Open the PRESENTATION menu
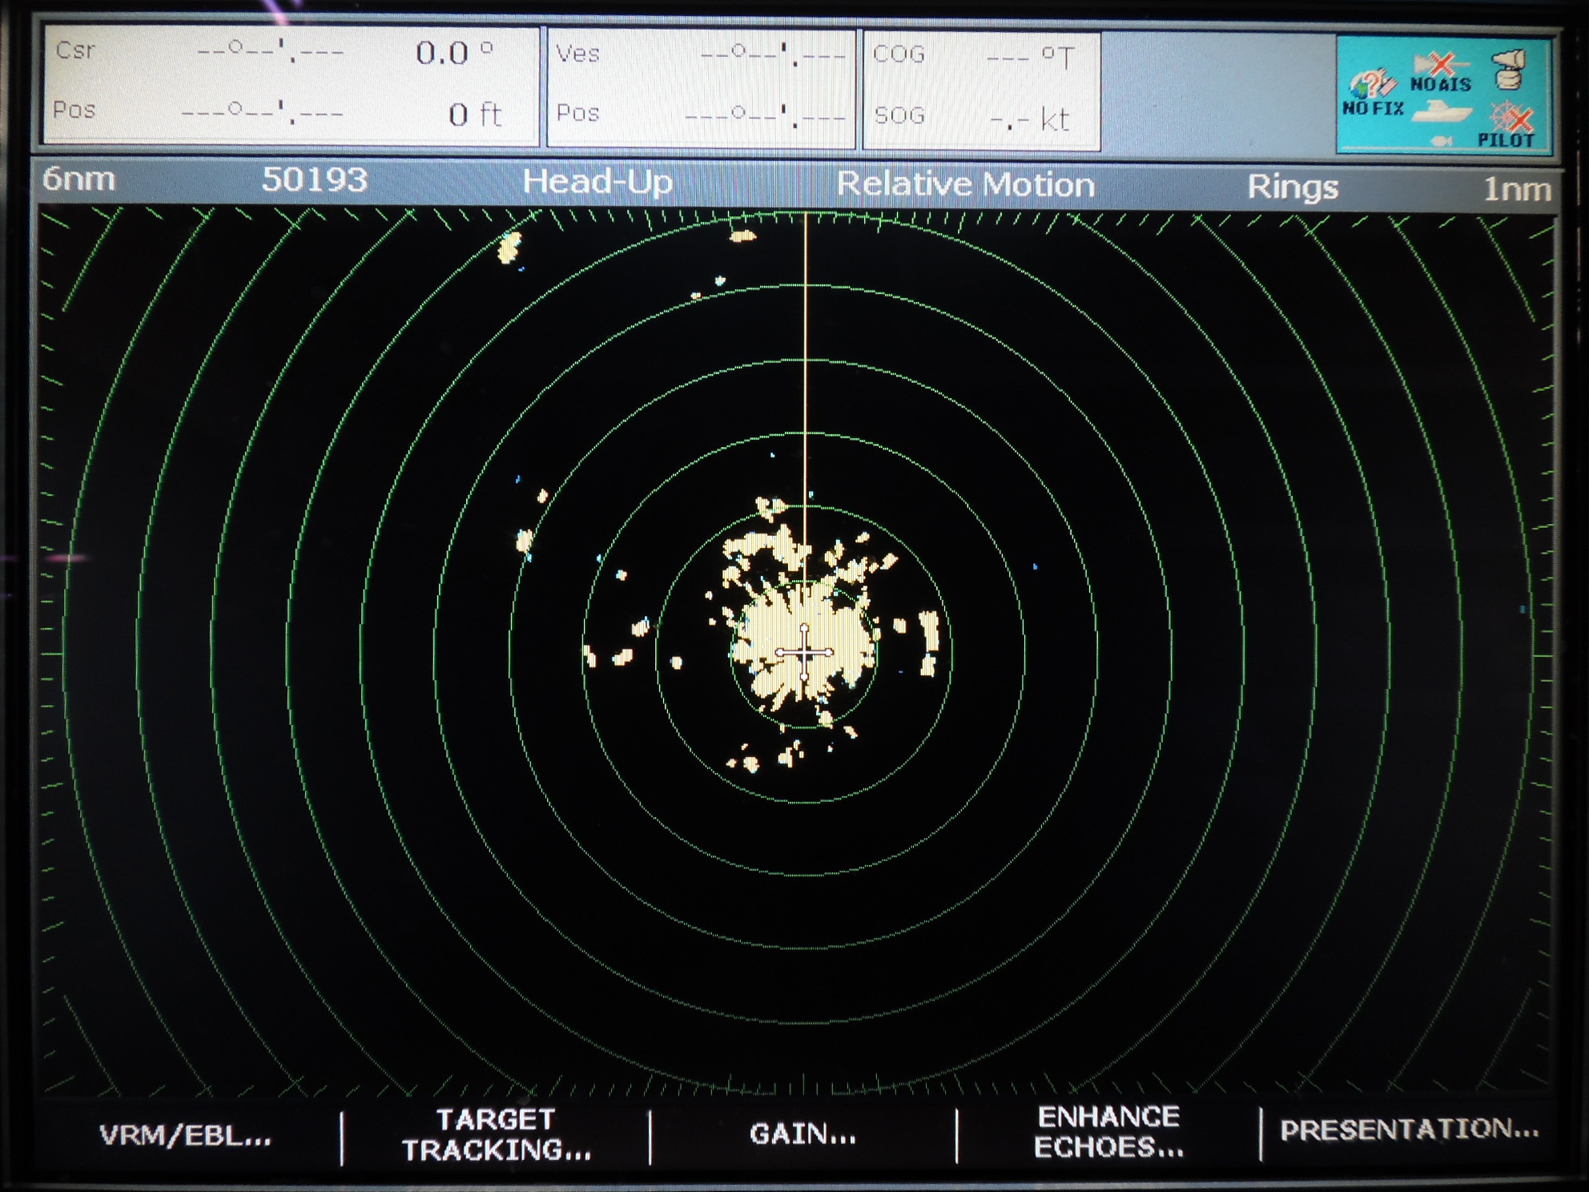The height and width of the screenshot is (1192, 1589). click(1409, 1130)
